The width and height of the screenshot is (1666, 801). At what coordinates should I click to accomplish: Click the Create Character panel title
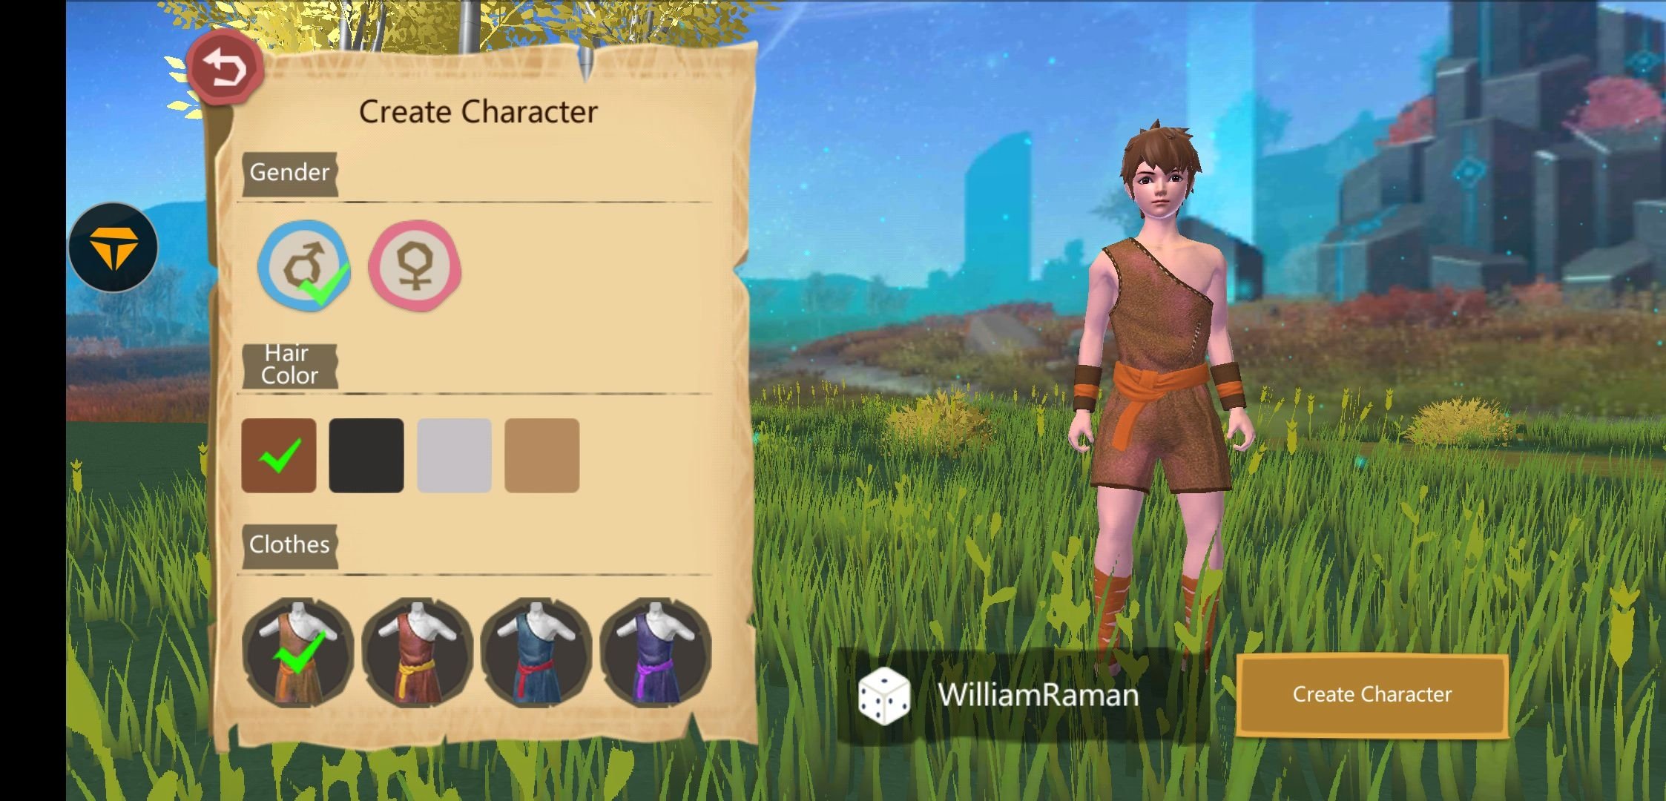click(478, 112)
